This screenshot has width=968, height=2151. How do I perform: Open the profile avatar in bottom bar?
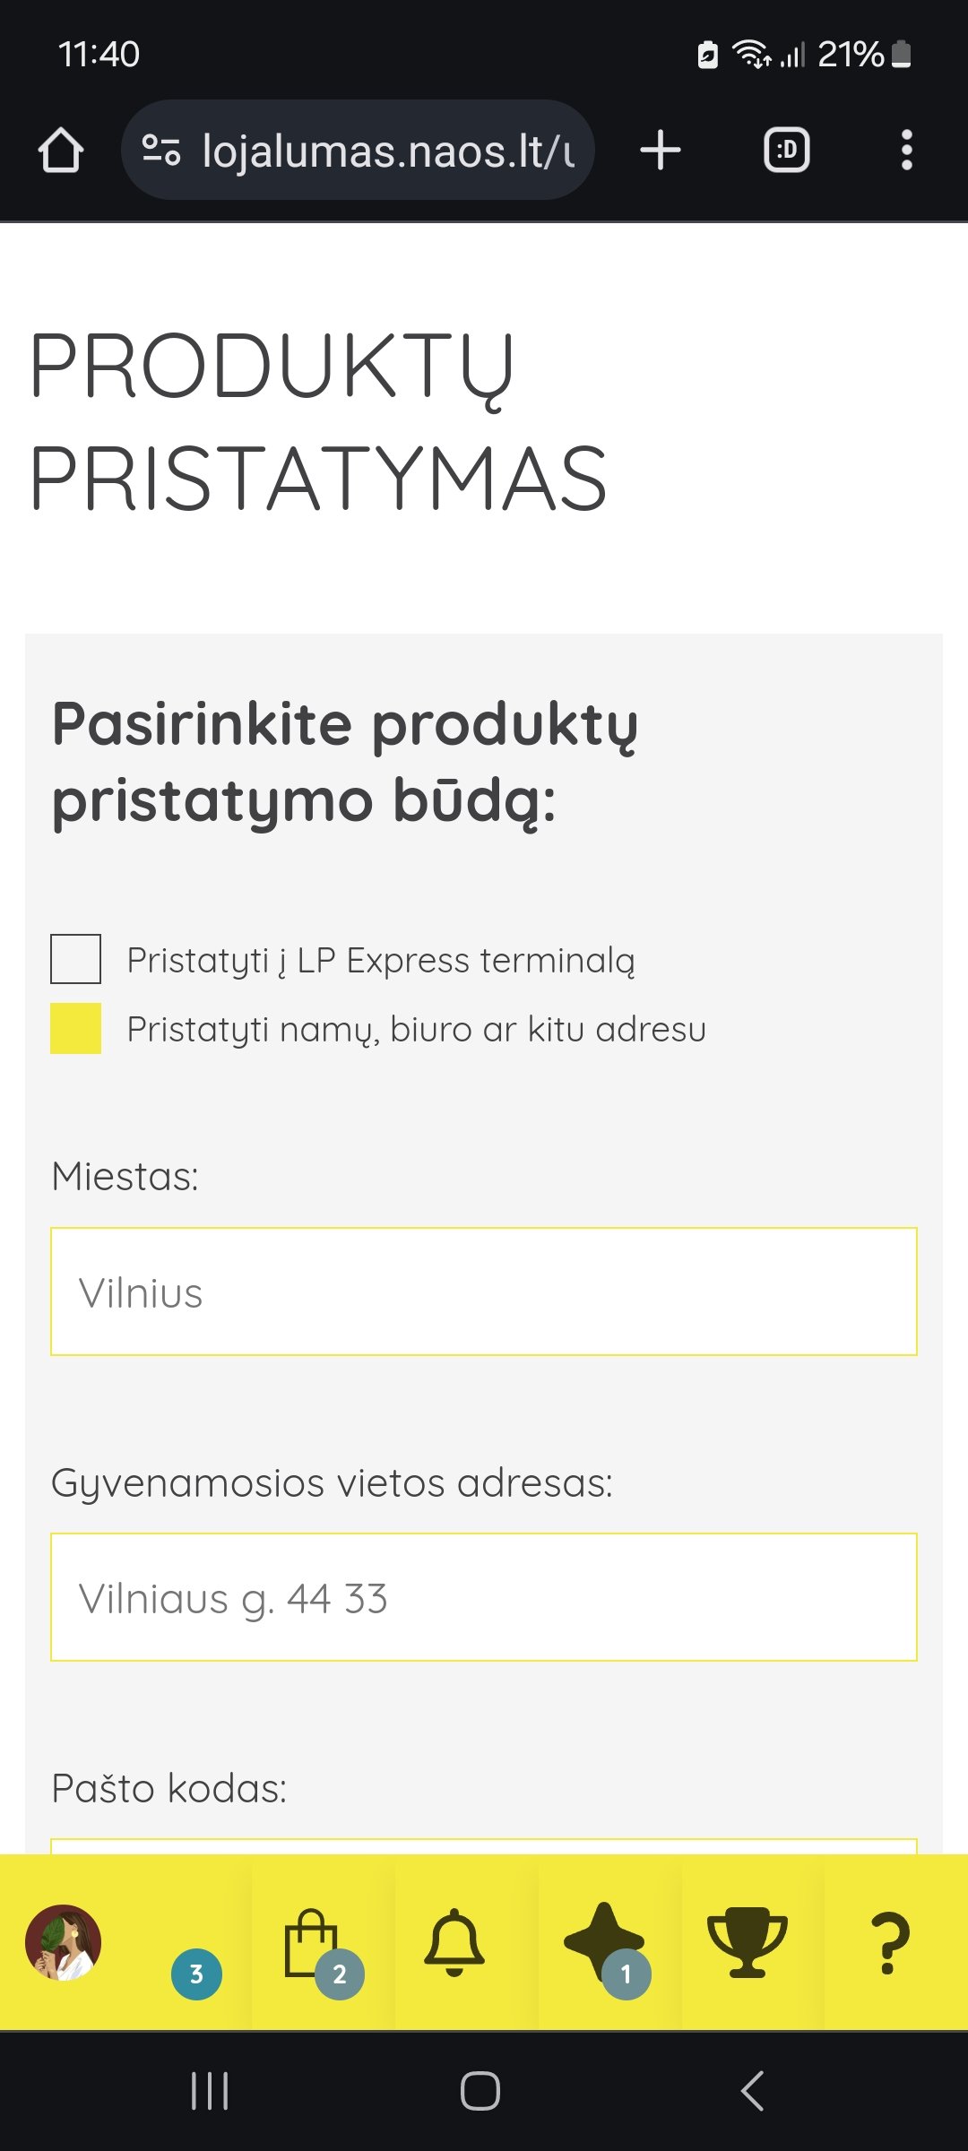click(63, 1942)
